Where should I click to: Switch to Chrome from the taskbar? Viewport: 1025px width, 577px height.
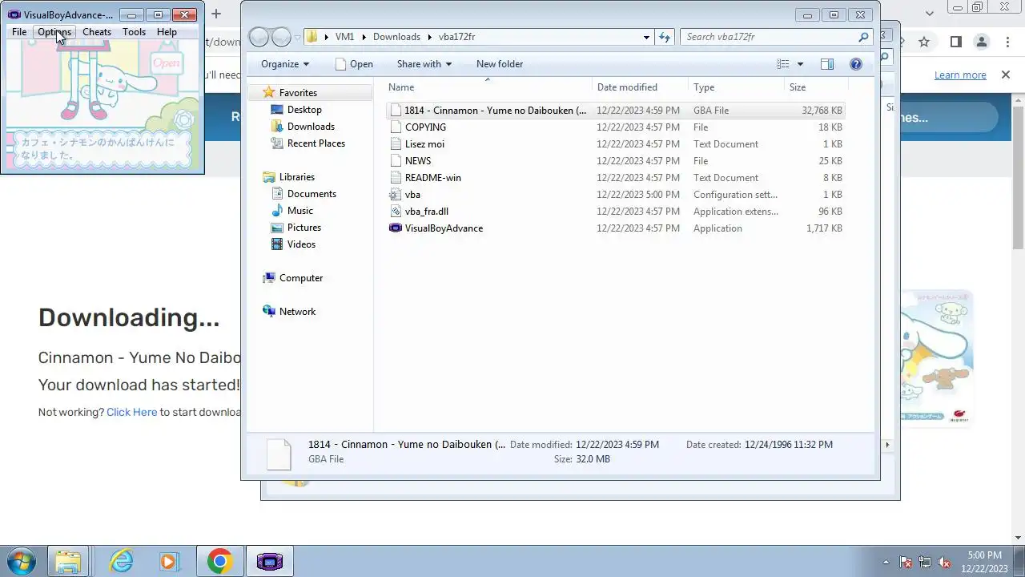219,561
